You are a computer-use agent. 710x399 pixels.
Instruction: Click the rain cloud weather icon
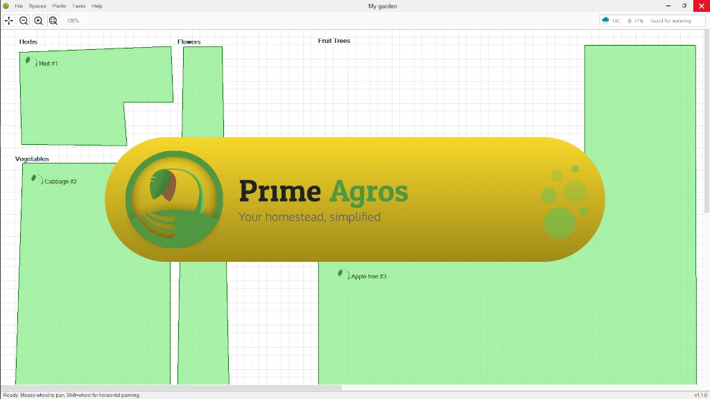tap(606, 21)
